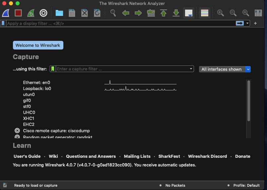
Task: Find a packet magnifier icon
Action: coord(113,13)
